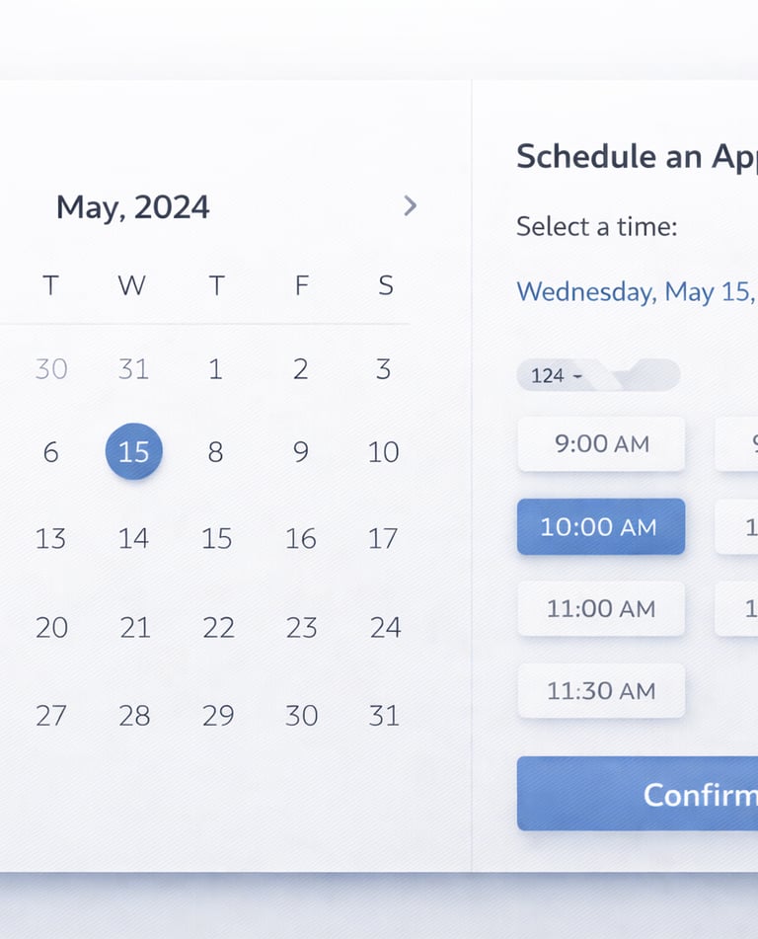Pick the 10:00 AM highlighted slot
The image size is (758, 939).
tap(601, 526)
